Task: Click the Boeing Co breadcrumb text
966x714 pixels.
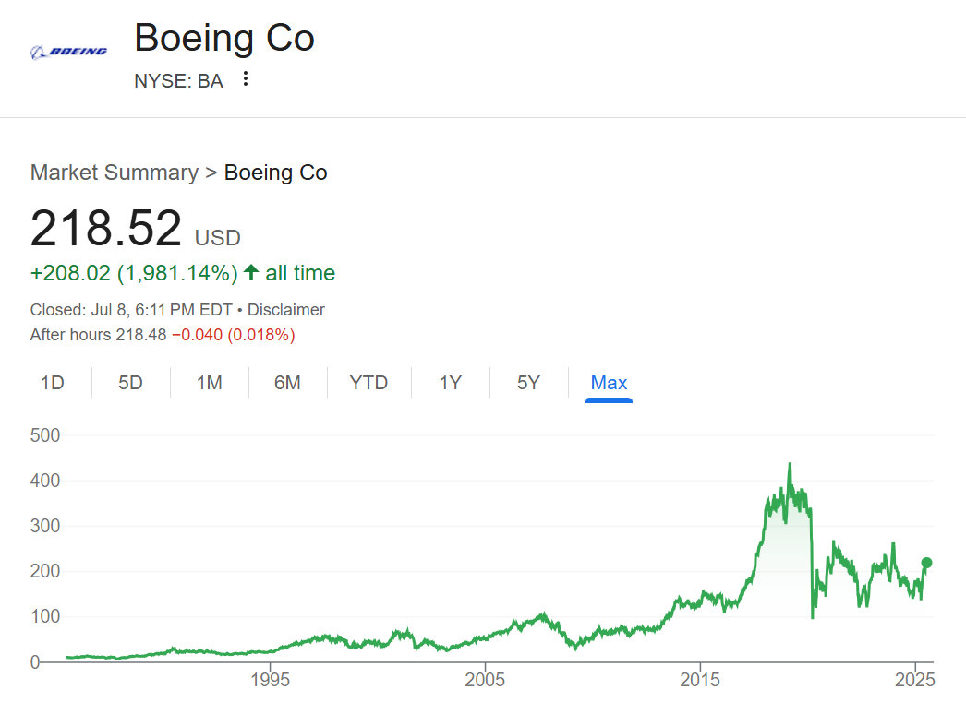Action: pyautogui.click(x=275, y=173)
